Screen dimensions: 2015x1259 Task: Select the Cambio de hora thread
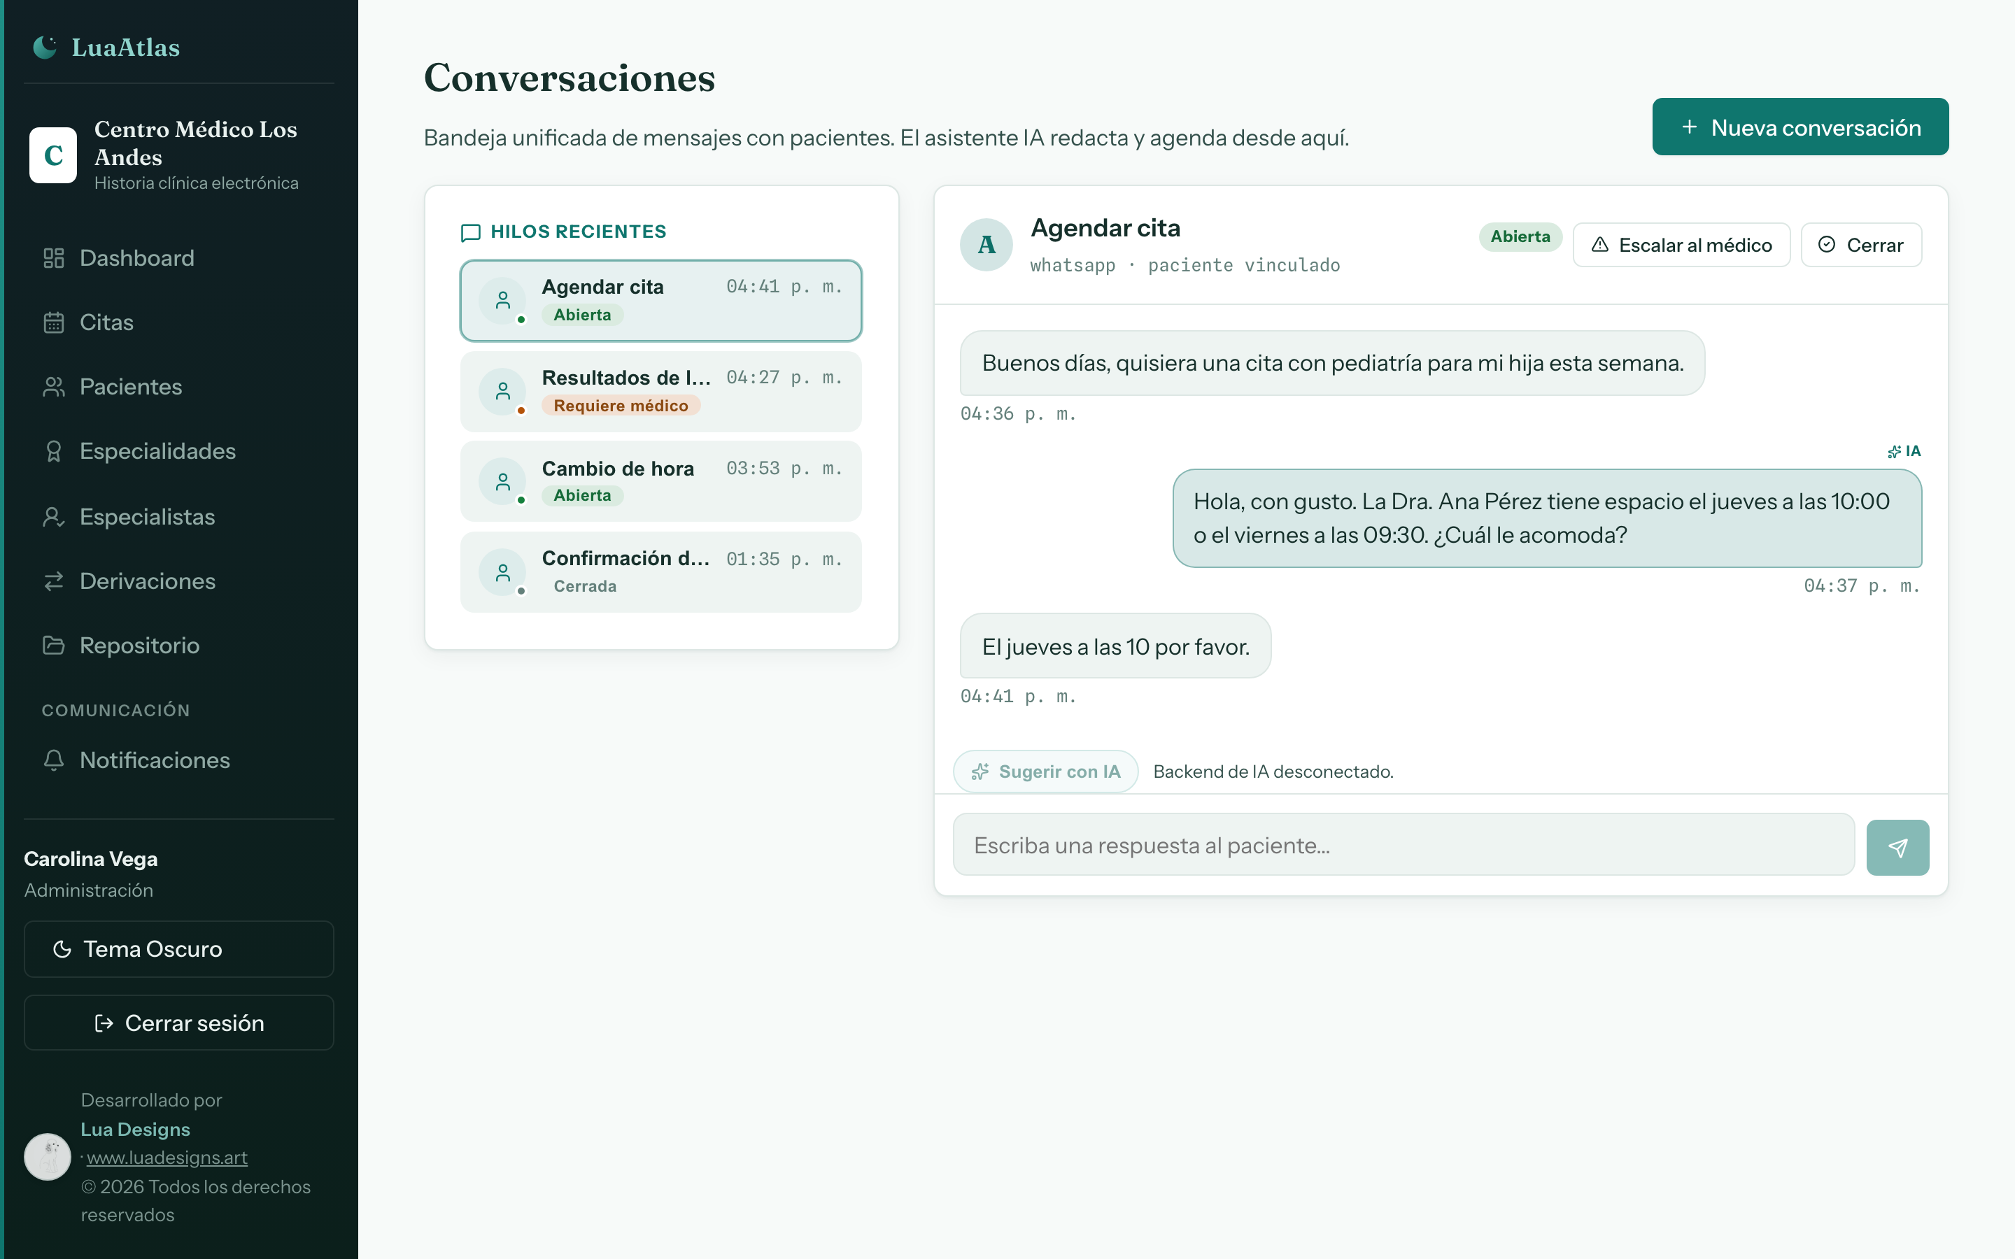[661, 481]
